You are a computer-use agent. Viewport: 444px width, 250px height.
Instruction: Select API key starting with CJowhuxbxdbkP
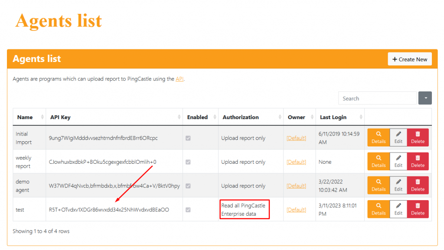(x=102, y=162)
